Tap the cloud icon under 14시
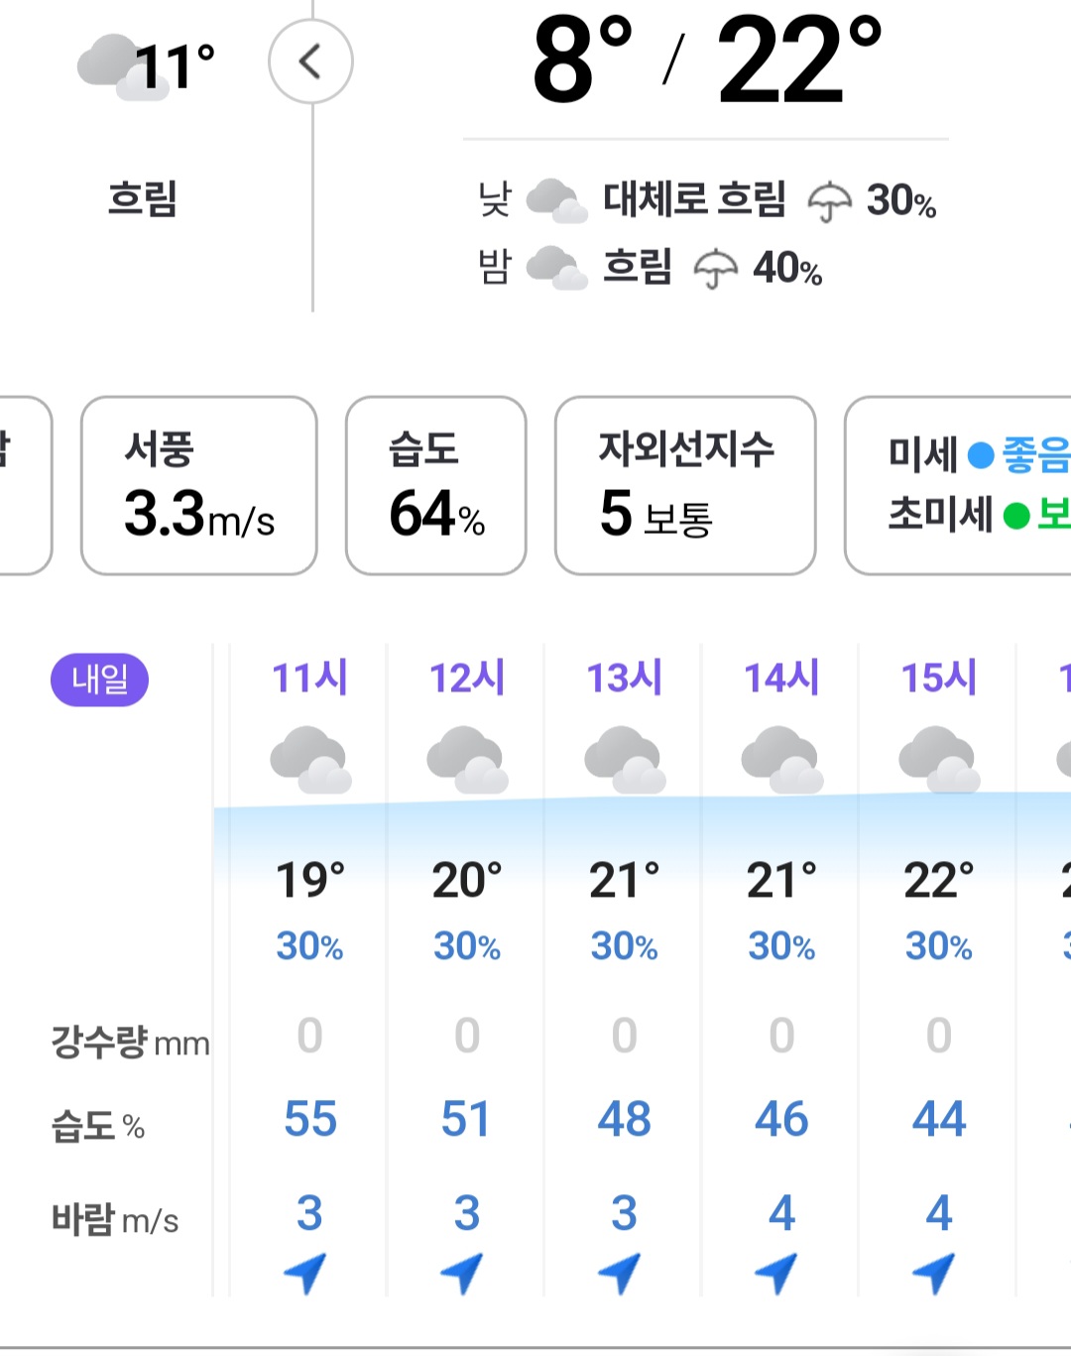1071x1356 pixels. coord(781,760)
